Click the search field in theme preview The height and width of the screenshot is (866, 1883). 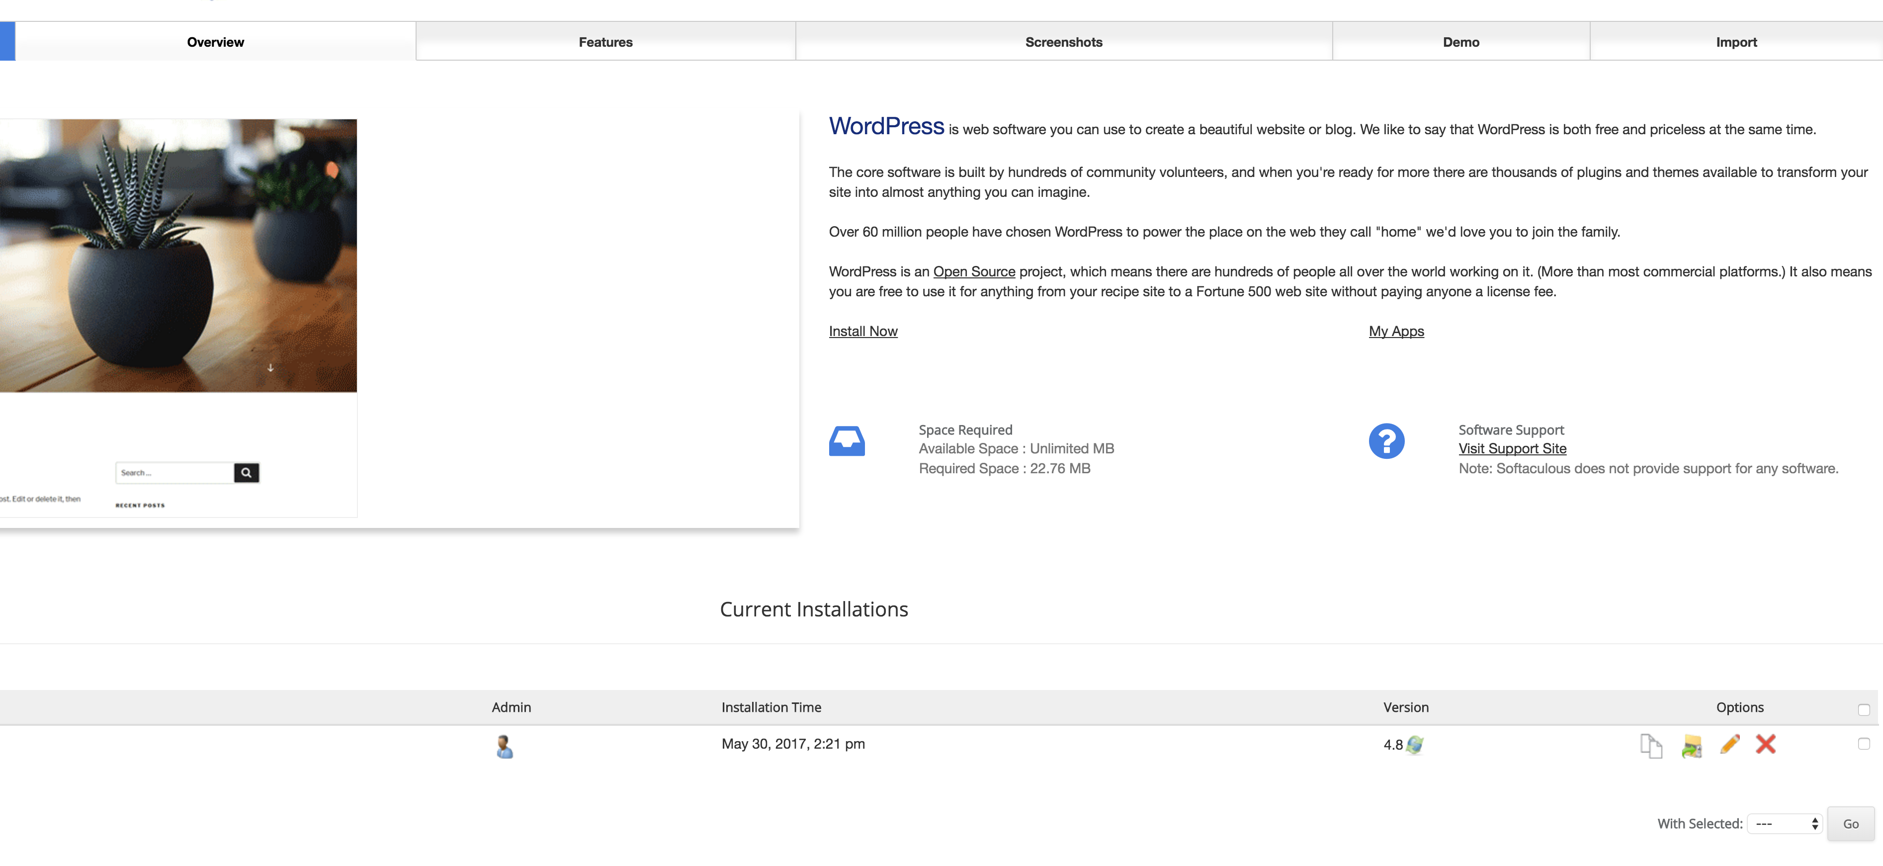pyautogui.click(x=174, y=473)
